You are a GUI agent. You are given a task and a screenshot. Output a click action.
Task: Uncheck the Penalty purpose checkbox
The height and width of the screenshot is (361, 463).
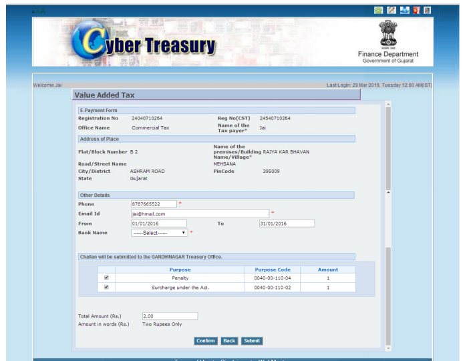pos(106,278)
